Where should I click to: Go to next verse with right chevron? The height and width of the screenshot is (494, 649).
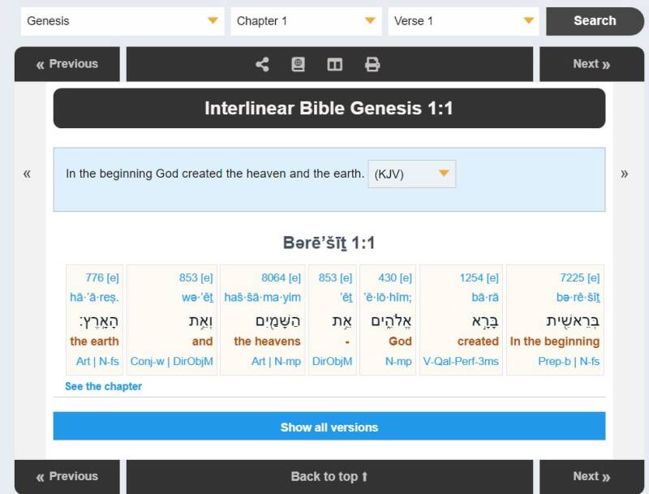click(x=624, y=173)
